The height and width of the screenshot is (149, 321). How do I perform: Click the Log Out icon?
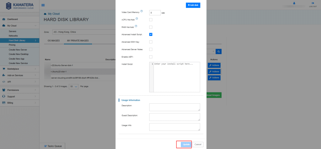click(x=313, y=4)
